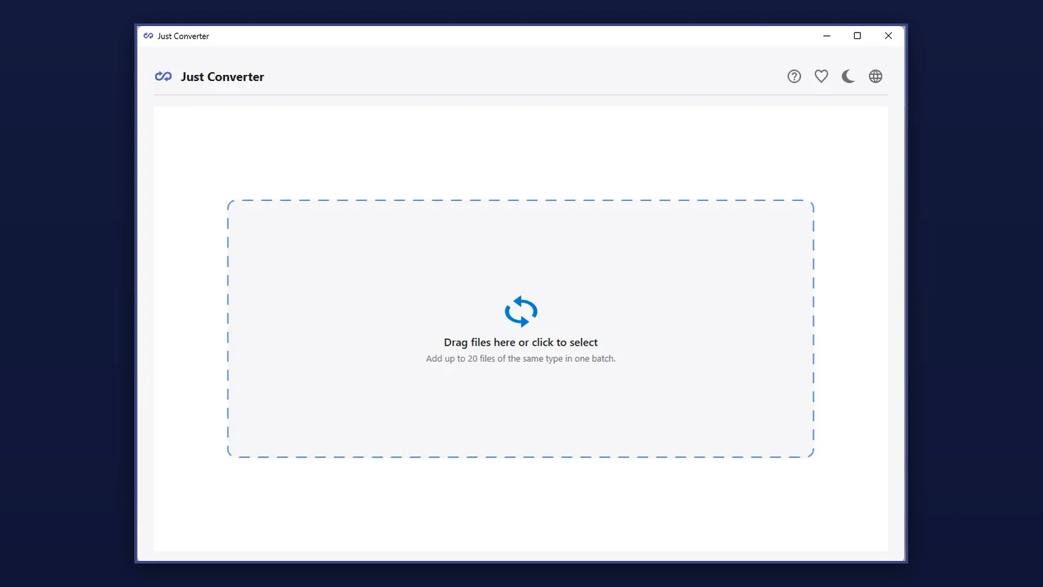
Task: Click the Just Converter icon in the title bar
Action: [148, 36]
